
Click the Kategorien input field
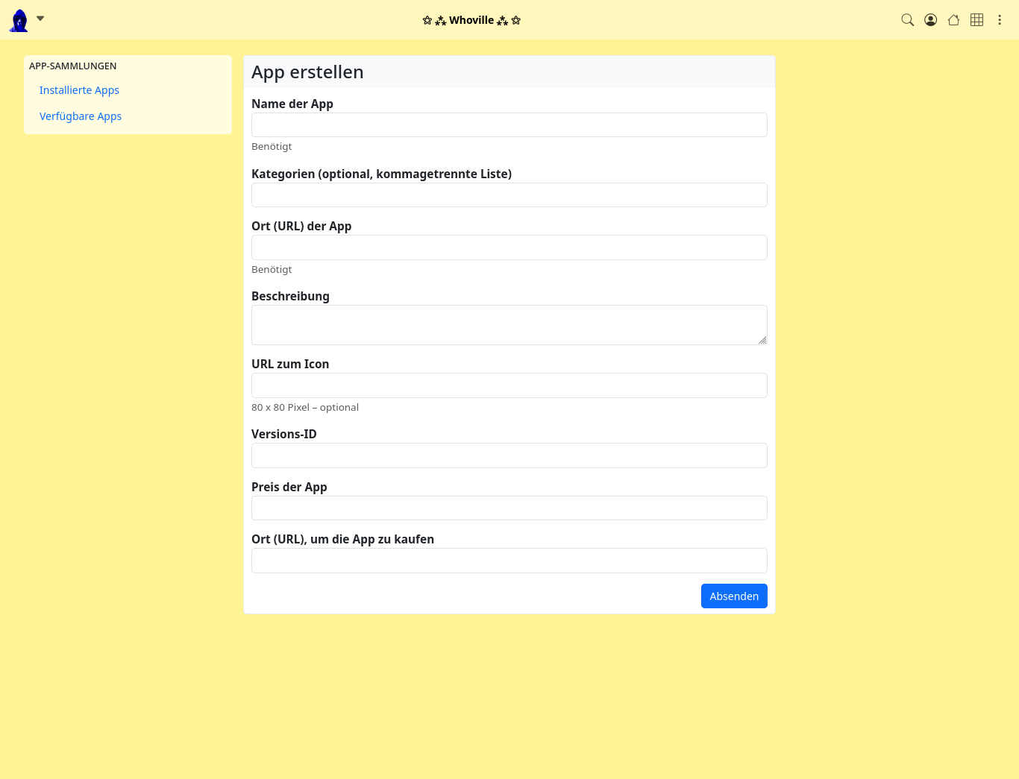pos(509,195)
